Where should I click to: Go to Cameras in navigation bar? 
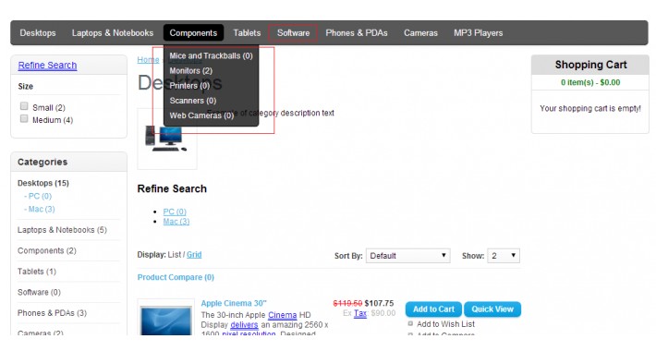pyautogui.click(x=420, y=32)
